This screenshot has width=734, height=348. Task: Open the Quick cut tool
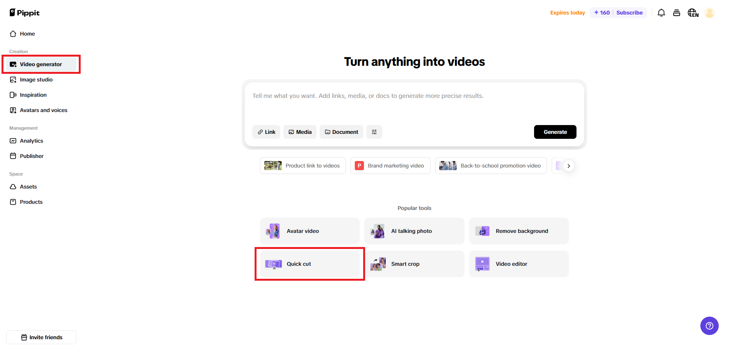[x=310, y=264]
